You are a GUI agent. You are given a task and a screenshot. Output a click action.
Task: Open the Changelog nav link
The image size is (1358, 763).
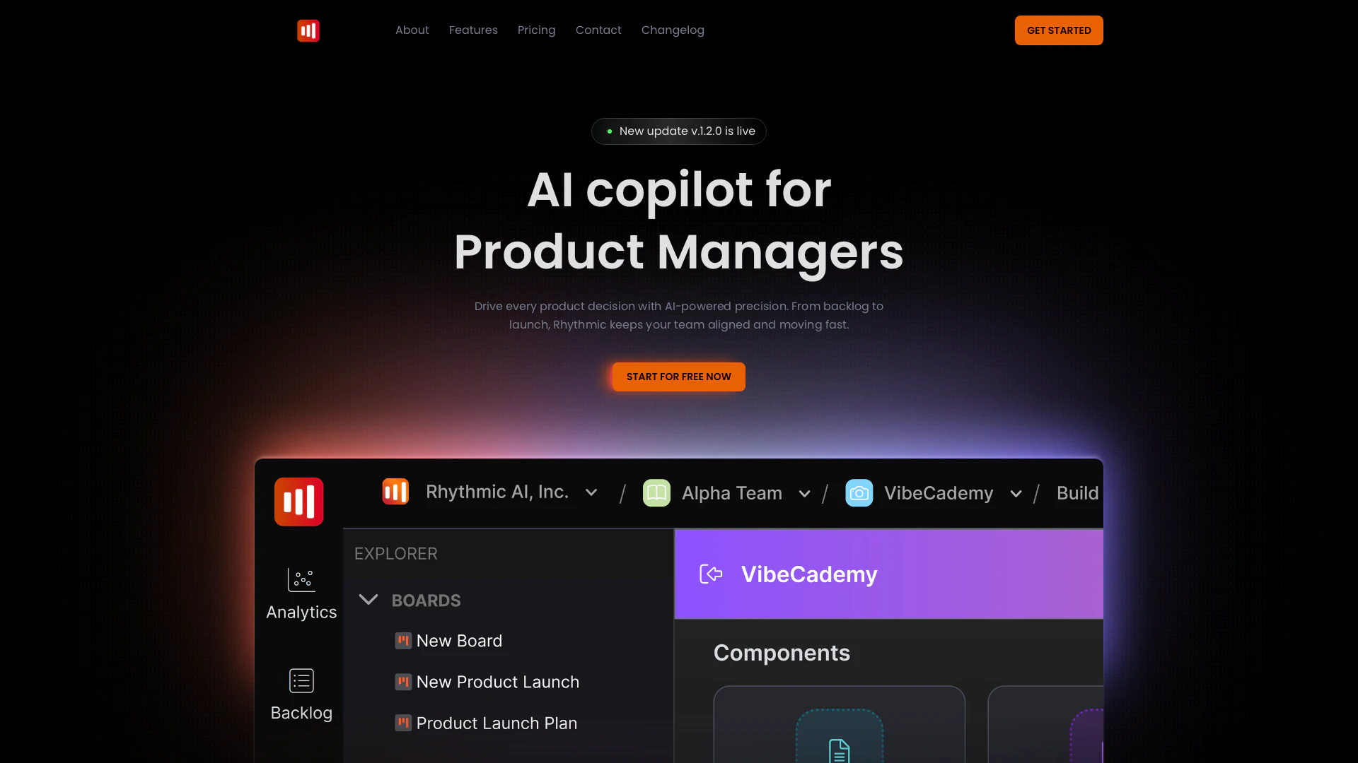pyautogui.click(x=673, y=30)
